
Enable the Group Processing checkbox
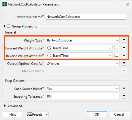[x=8, y=26]
